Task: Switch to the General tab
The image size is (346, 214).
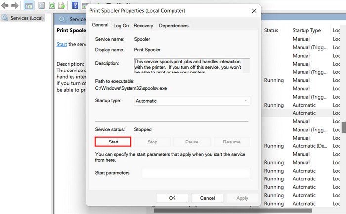Action: tap(100, 25)
